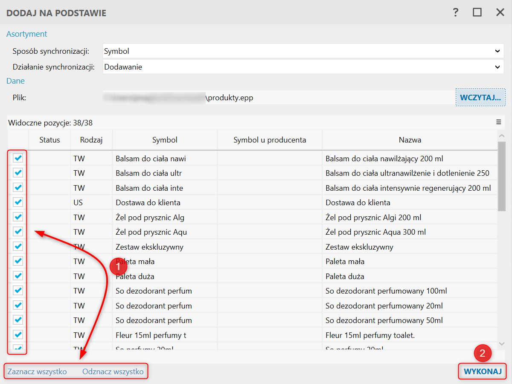Select Żel pod prysznic Aqua 300 ml cell

[410, 232]
